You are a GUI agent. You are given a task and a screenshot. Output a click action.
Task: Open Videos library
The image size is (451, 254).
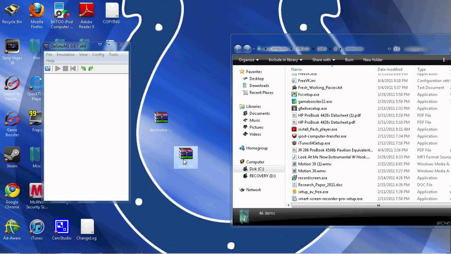click(252, 134)
